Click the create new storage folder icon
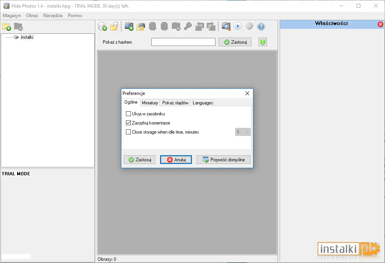The height and width of the screenshot is (263, 385). (x=6, y=27)
